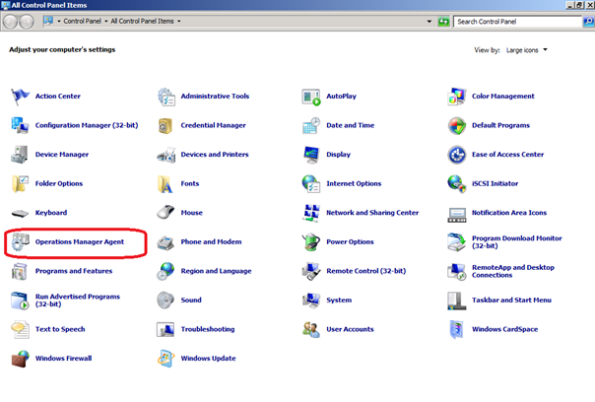Click the Mouse icon
The width and height of the screenshot is (595, 402).
[165, 212]
